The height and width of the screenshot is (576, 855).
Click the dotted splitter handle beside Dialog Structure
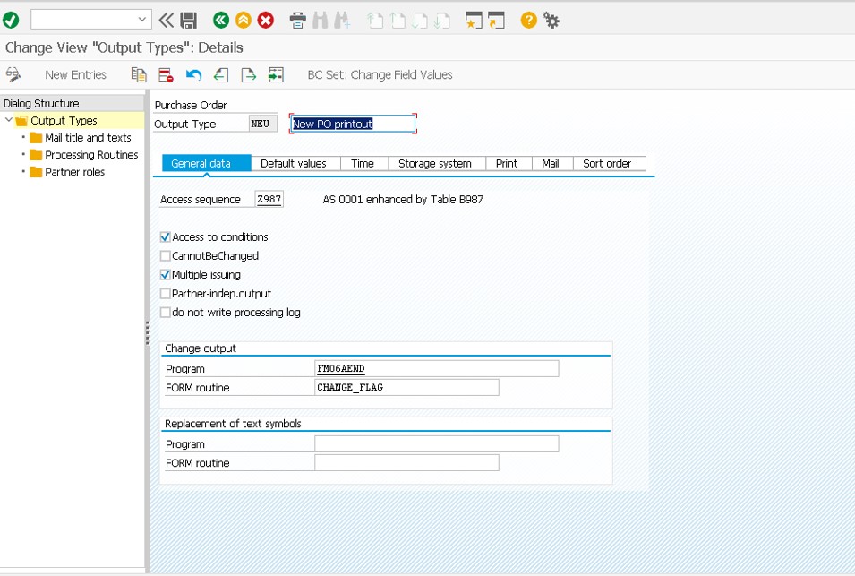(147, 332)
